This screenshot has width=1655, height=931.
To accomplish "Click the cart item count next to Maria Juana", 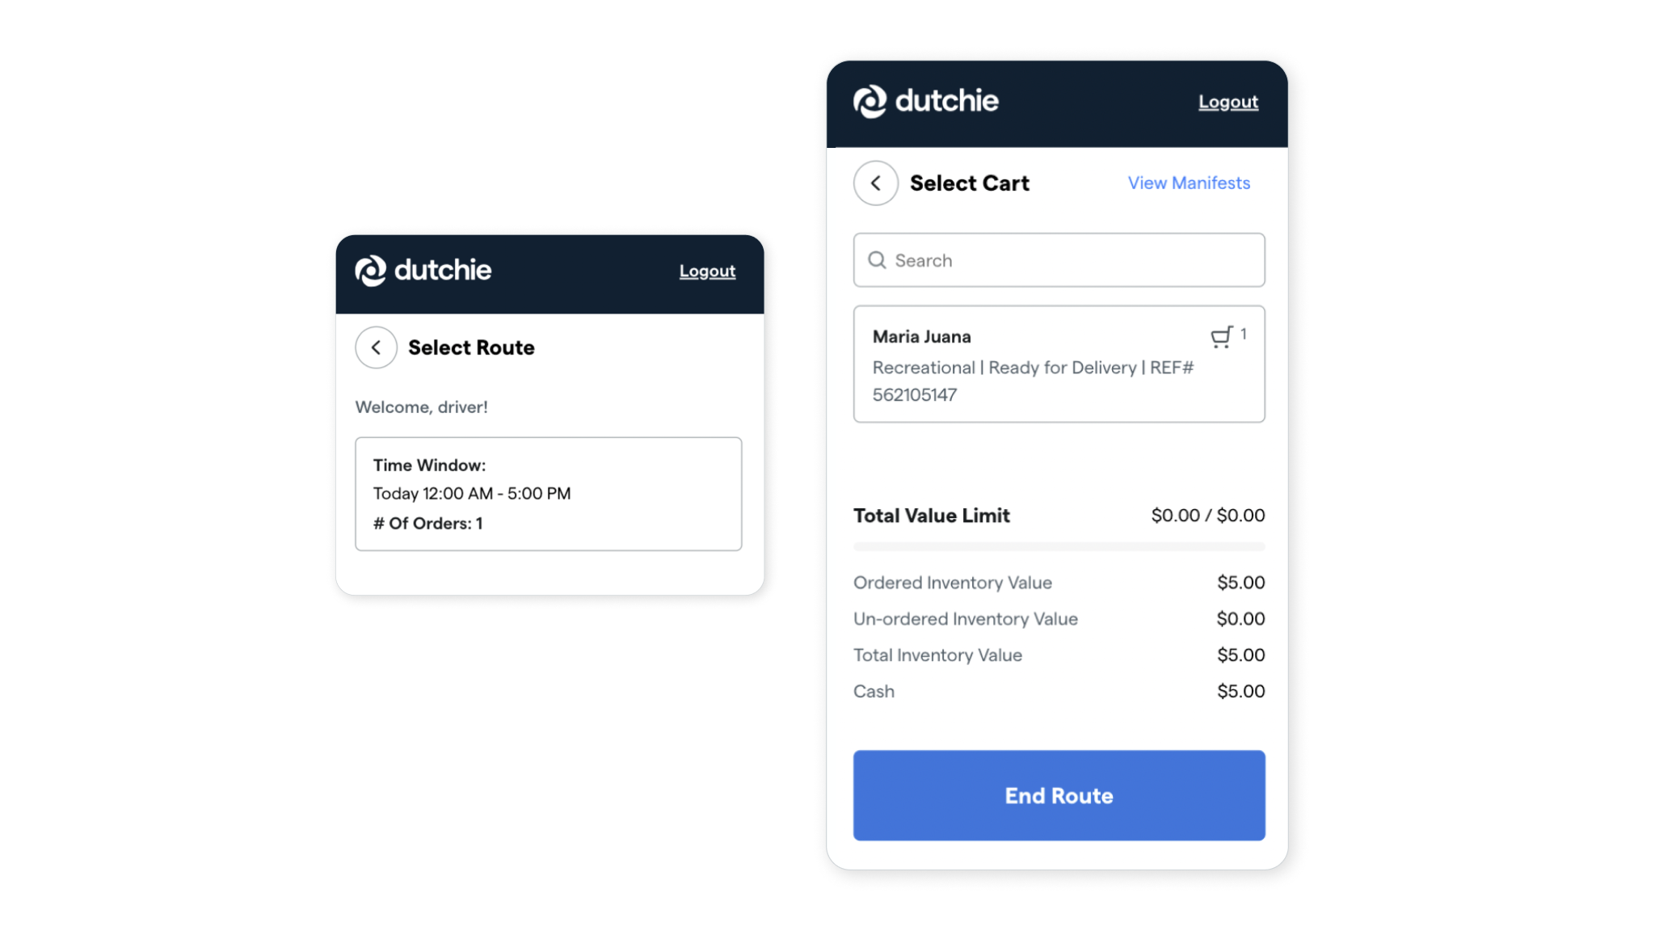I will [x=1243, y=333].
